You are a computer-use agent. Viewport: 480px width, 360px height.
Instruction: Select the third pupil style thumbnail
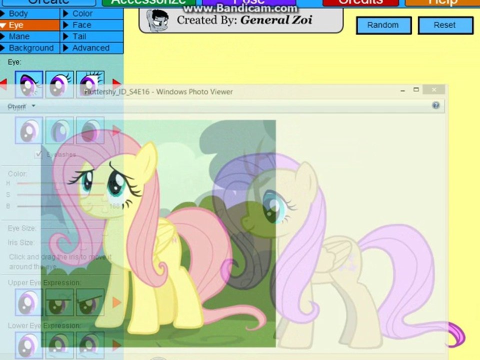90,130
